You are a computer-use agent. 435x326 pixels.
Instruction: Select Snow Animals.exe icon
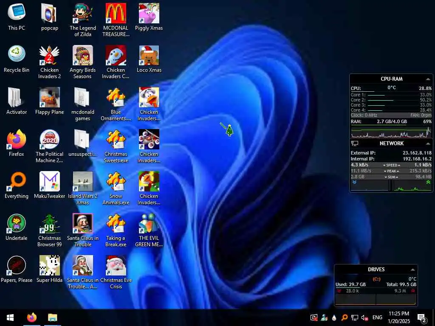(x=116, y=188)
